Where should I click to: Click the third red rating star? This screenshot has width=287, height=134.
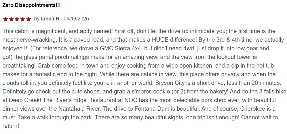point(17,19)
